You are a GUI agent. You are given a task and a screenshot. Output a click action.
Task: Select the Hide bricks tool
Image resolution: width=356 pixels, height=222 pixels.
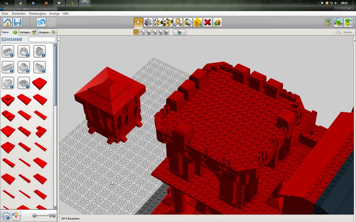[218, 22]
